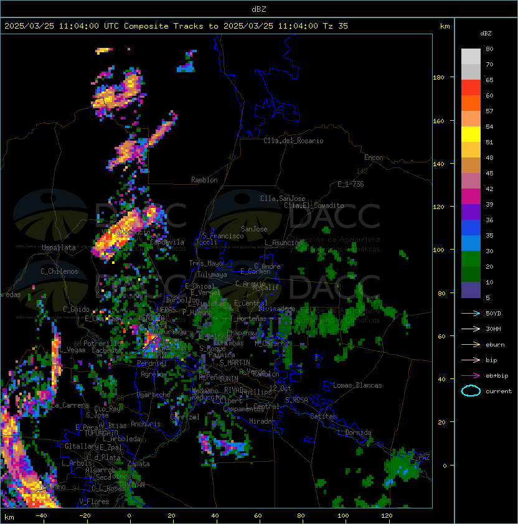The image size is (518, 524).
Task: Select the red 65 dBZ color swatch
Action: point(471,88)
